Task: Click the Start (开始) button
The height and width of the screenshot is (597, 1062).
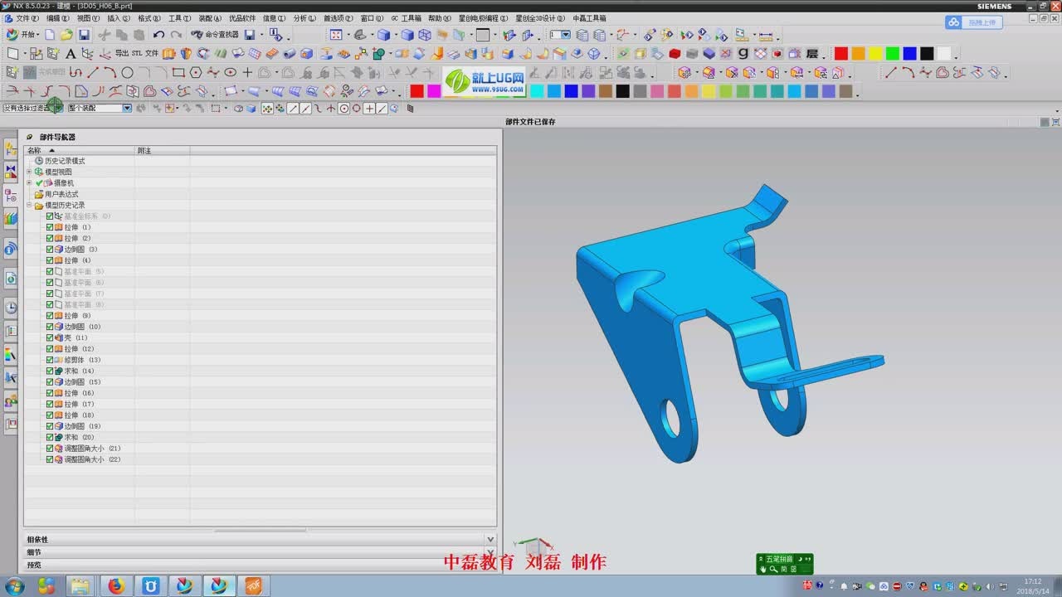Action: point(22,35)
